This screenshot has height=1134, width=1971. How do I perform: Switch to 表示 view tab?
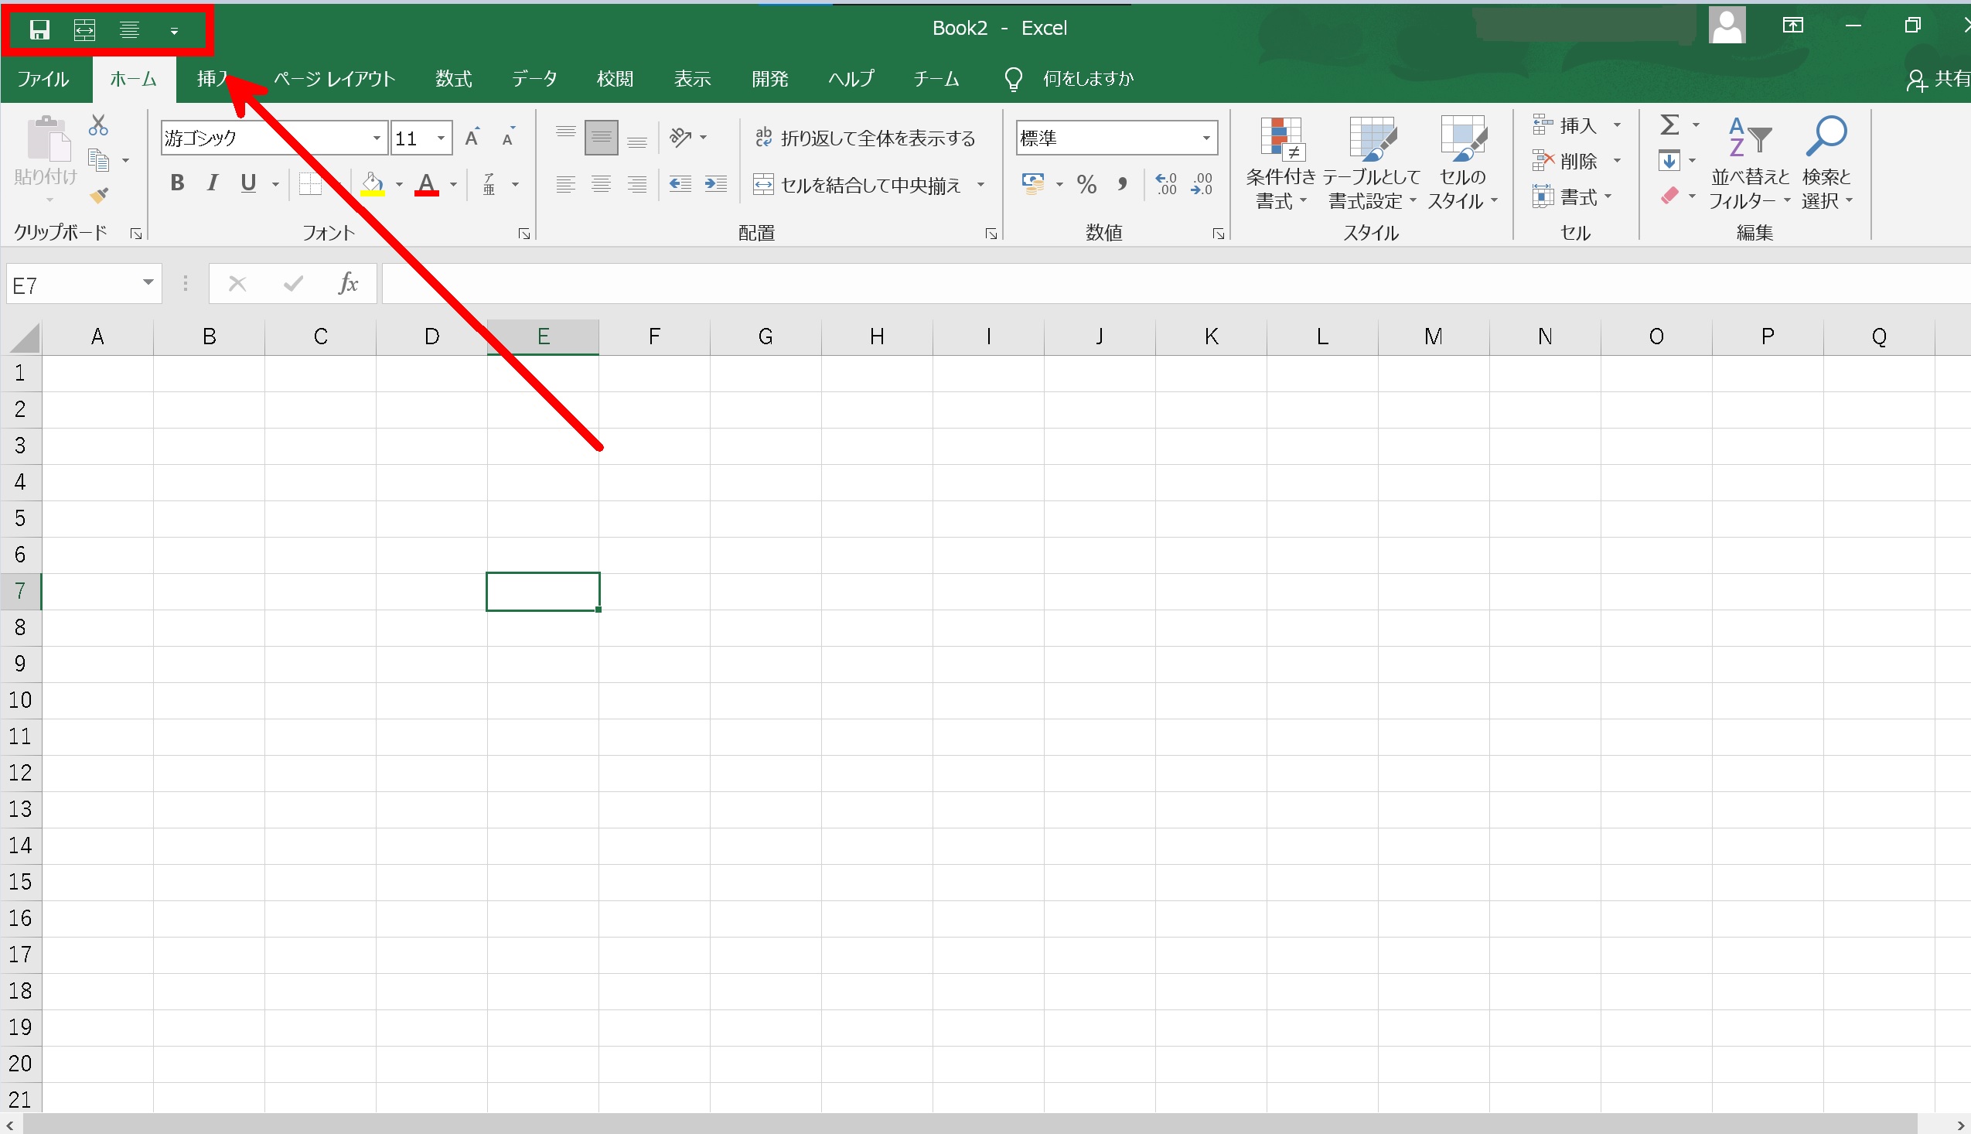(692, 79)
